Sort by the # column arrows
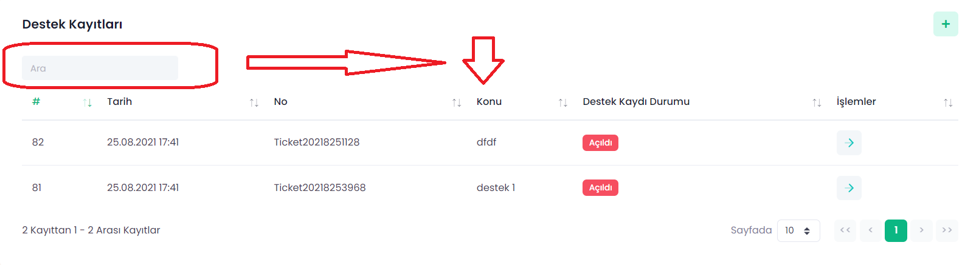Image resolution: width=979 pixels, height=265 pixels. coord(88,102)
